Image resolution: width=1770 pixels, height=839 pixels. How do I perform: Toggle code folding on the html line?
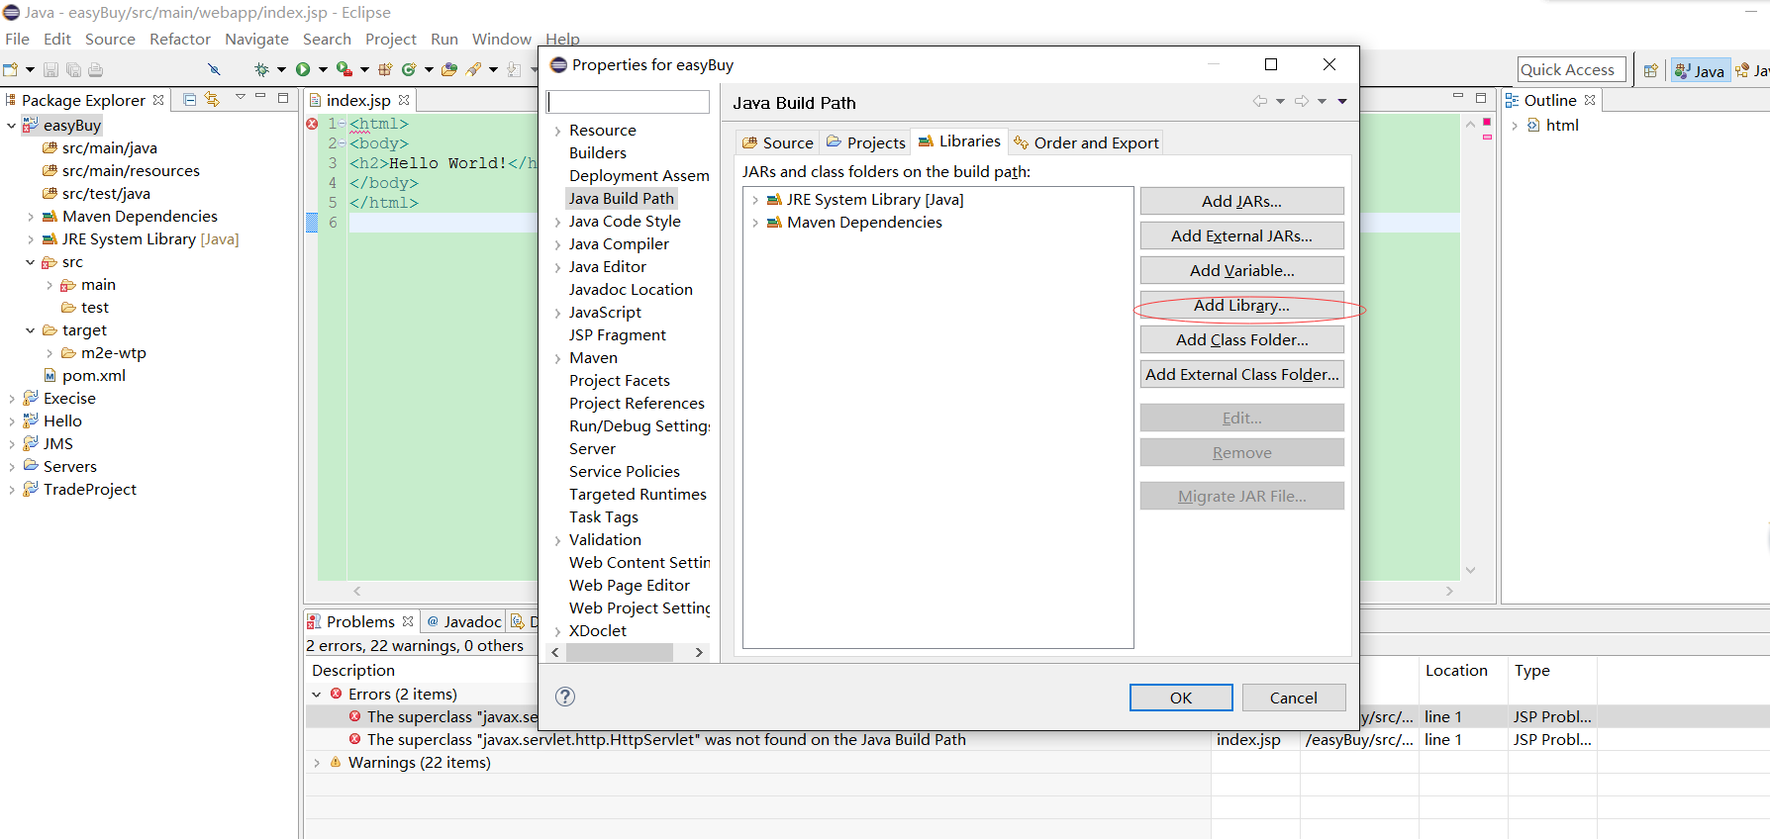pos(343,124)
